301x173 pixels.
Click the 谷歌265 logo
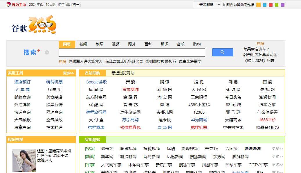click(x=34, y=25)
